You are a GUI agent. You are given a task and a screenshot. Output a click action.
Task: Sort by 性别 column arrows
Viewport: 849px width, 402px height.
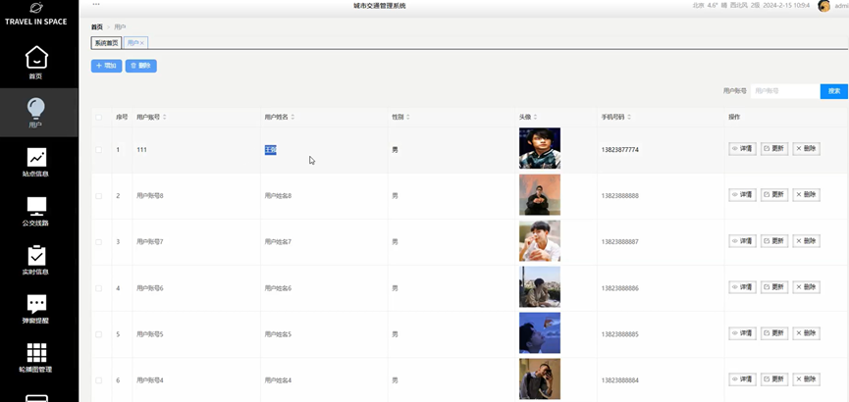pyautogui.click(x=408, y=117)
